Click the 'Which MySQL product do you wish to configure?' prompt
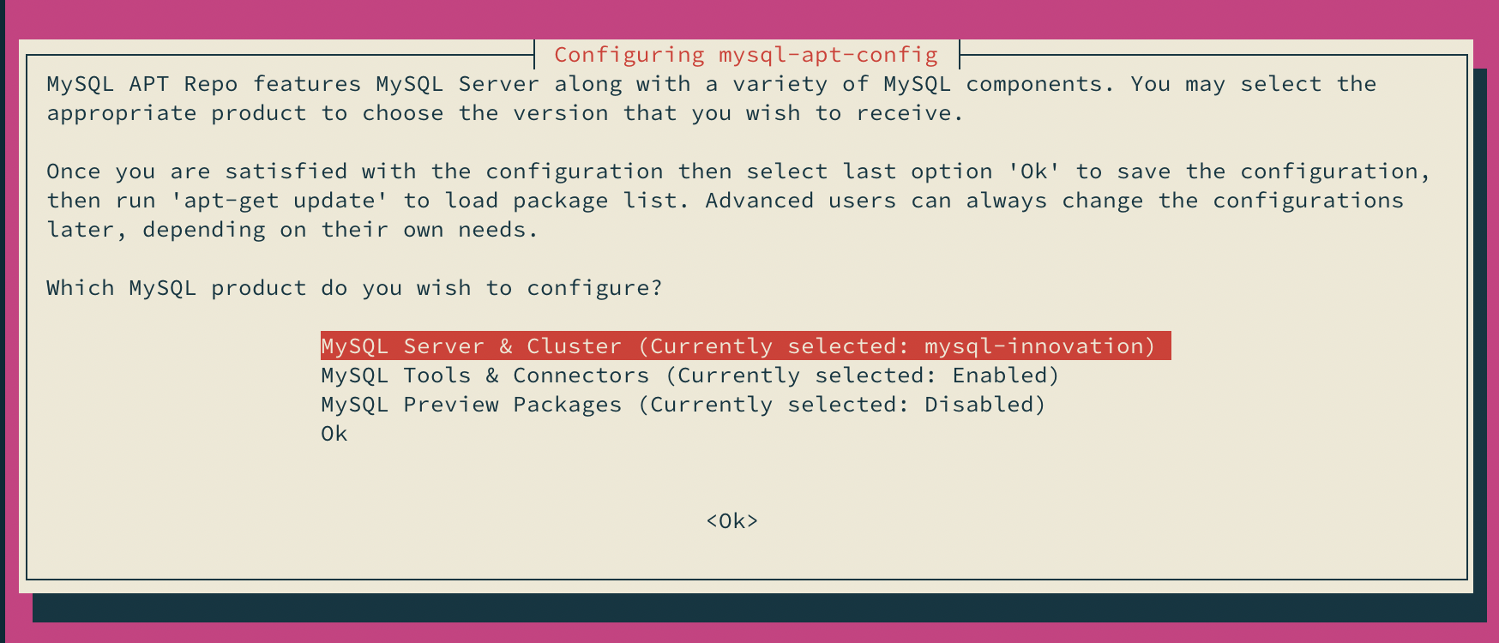This screenshot has width=1499, height=643. pos(354,288)
